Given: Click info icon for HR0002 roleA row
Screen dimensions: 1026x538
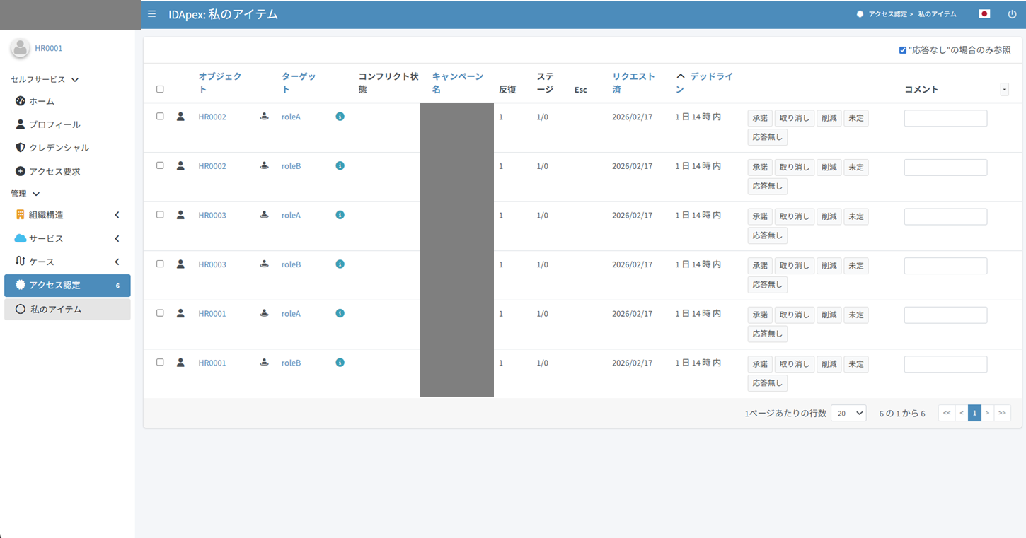Looking at the screenshot, I should click(x=340, y=117).
